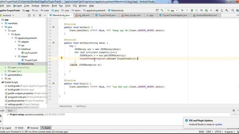Open the SDK Manager download icon

click(227, 10)
